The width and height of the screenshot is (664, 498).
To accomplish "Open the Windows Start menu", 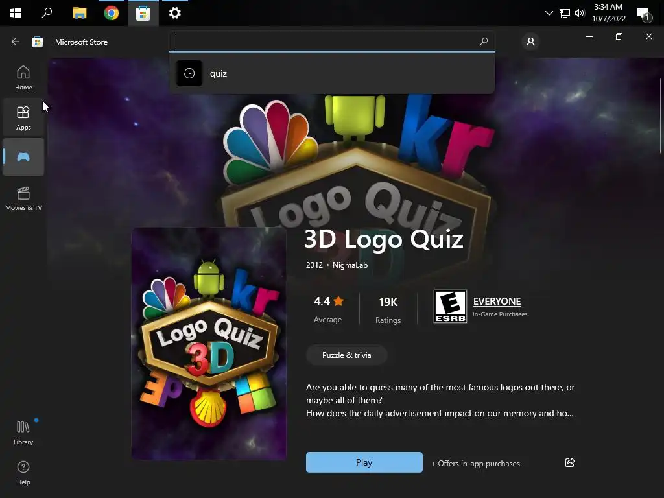I will click(x=16, y=13).
